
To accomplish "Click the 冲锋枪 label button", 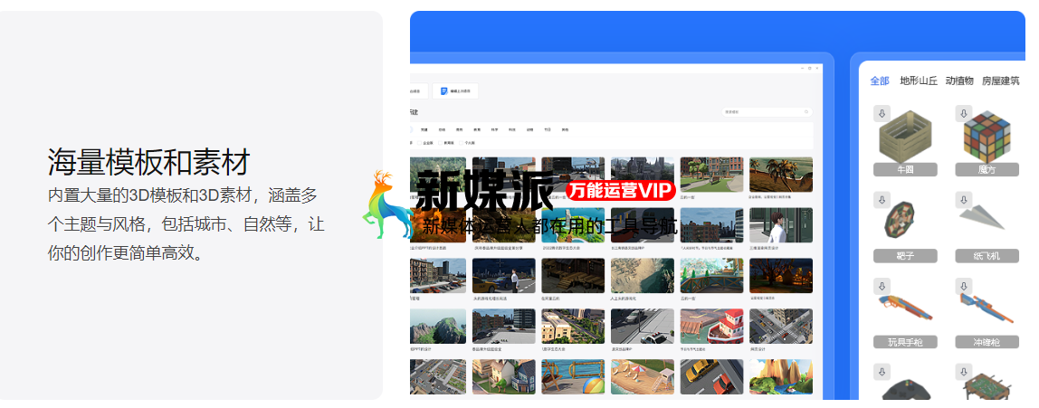I will (987, 342).
